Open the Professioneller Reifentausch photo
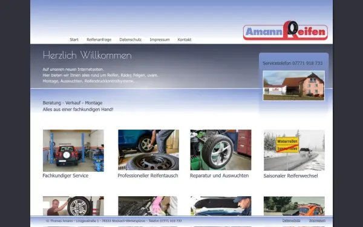Screen dimensions: 363x227 (148, 150)
